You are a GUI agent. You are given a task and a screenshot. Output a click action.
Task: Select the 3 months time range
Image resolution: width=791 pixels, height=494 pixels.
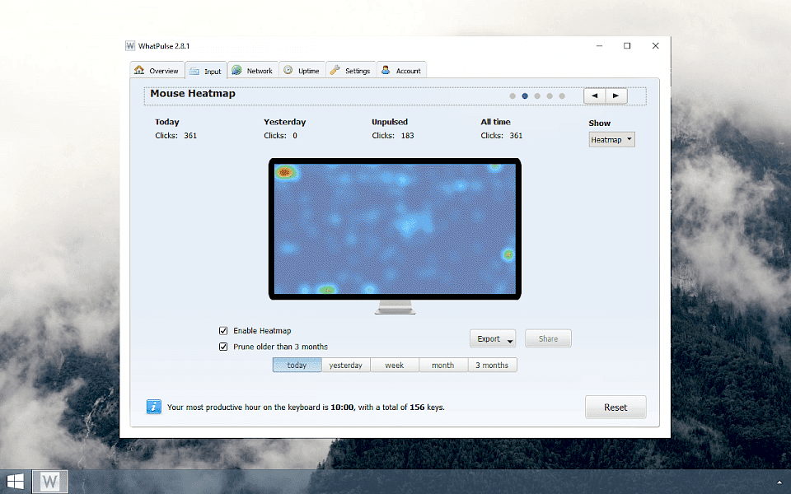492,365
